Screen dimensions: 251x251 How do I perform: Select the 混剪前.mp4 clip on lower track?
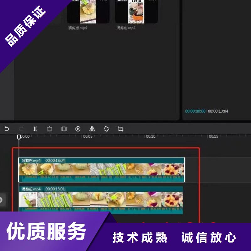[x=100, y=200]
